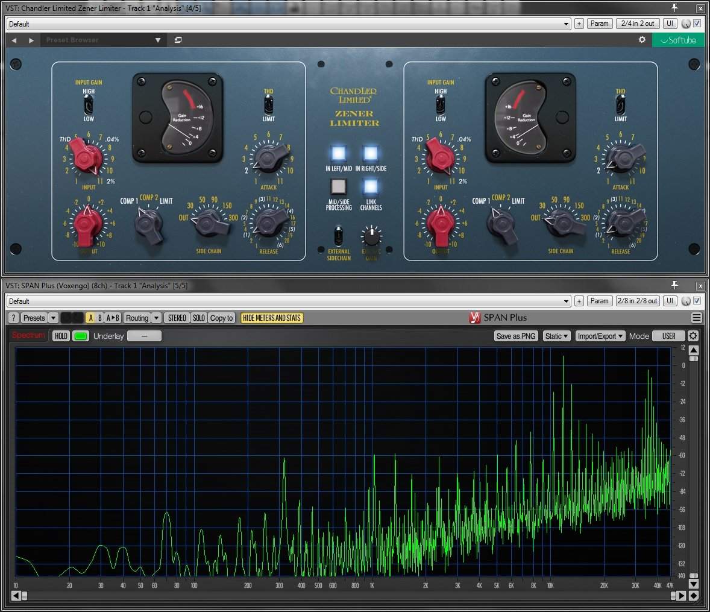
Task: Click the A to B copy button
Action: point(113,318)
